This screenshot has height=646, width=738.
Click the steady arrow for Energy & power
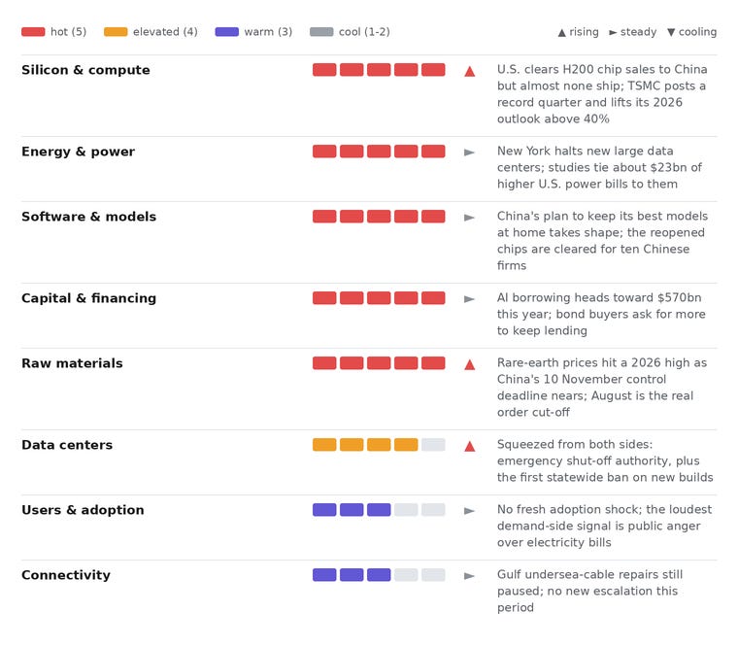tap(469, 153)
